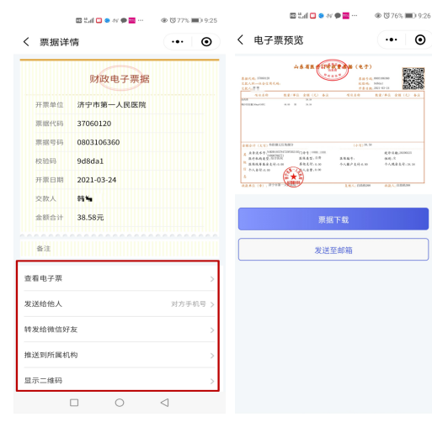Viewport: 432px width, 422px height.
Task: Select check code 9d8da1
Action: point(90,161)
